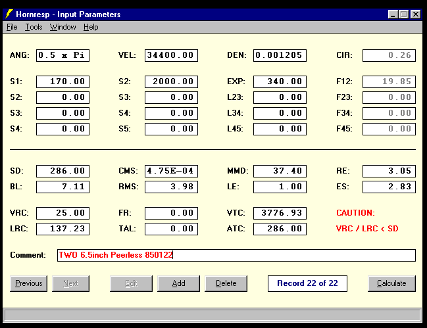Click the L23 input field
The width and height of the screenshot is (427, 328).
(x=280, y=97)
